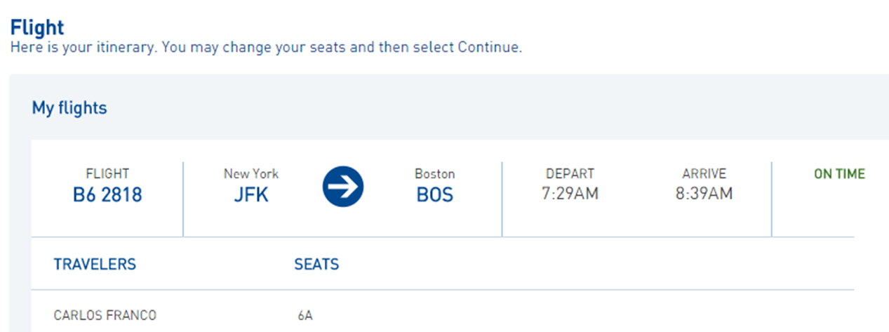Click the 7:29AM departure time
Screen dimensions: 889x332
click(x=570, y=194)
